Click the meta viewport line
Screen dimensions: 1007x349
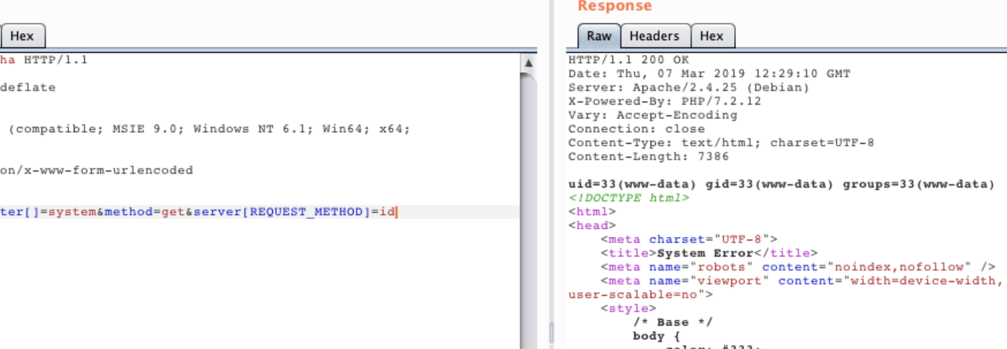pos(802,281)
